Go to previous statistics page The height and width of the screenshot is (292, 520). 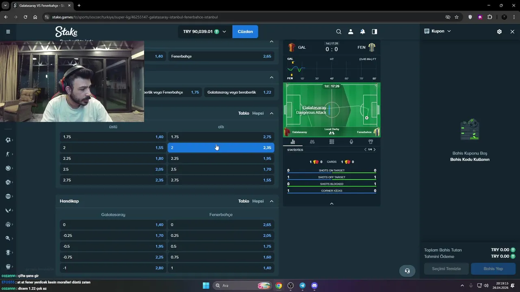[x=365, y=150]
